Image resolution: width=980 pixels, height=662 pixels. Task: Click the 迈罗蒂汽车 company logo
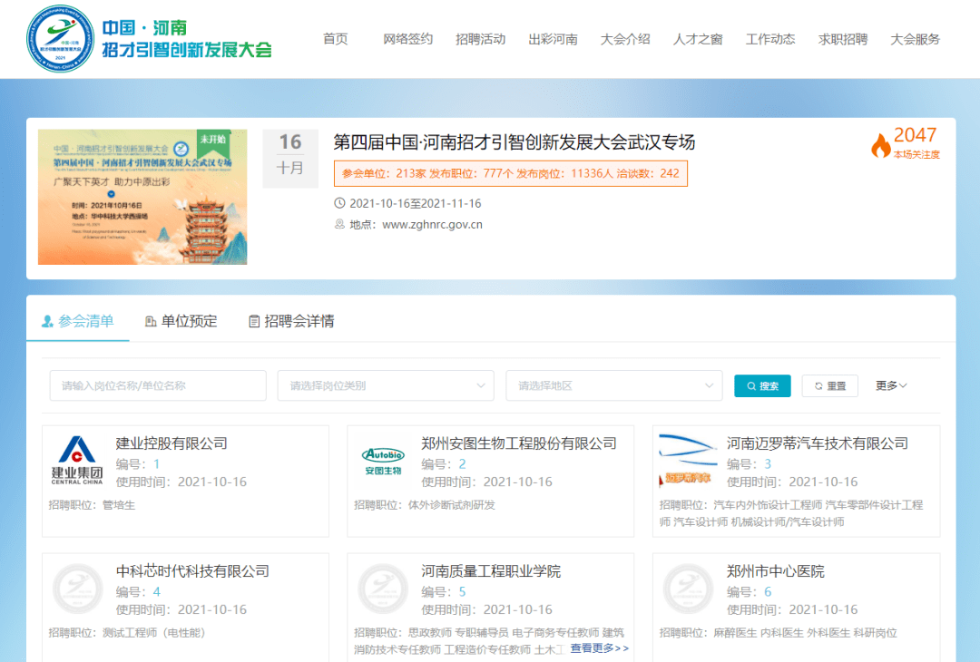pos(688,461)
